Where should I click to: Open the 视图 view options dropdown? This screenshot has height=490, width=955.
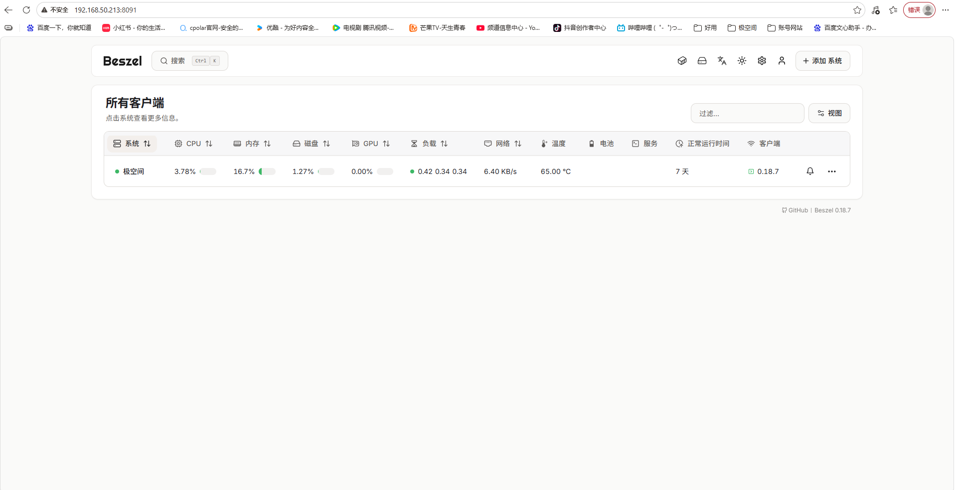[x=829, y=114]
